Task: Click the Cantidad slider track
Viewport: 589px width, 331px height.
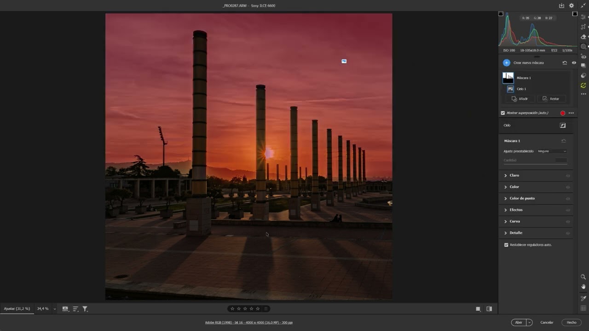Action: point(535,164)
